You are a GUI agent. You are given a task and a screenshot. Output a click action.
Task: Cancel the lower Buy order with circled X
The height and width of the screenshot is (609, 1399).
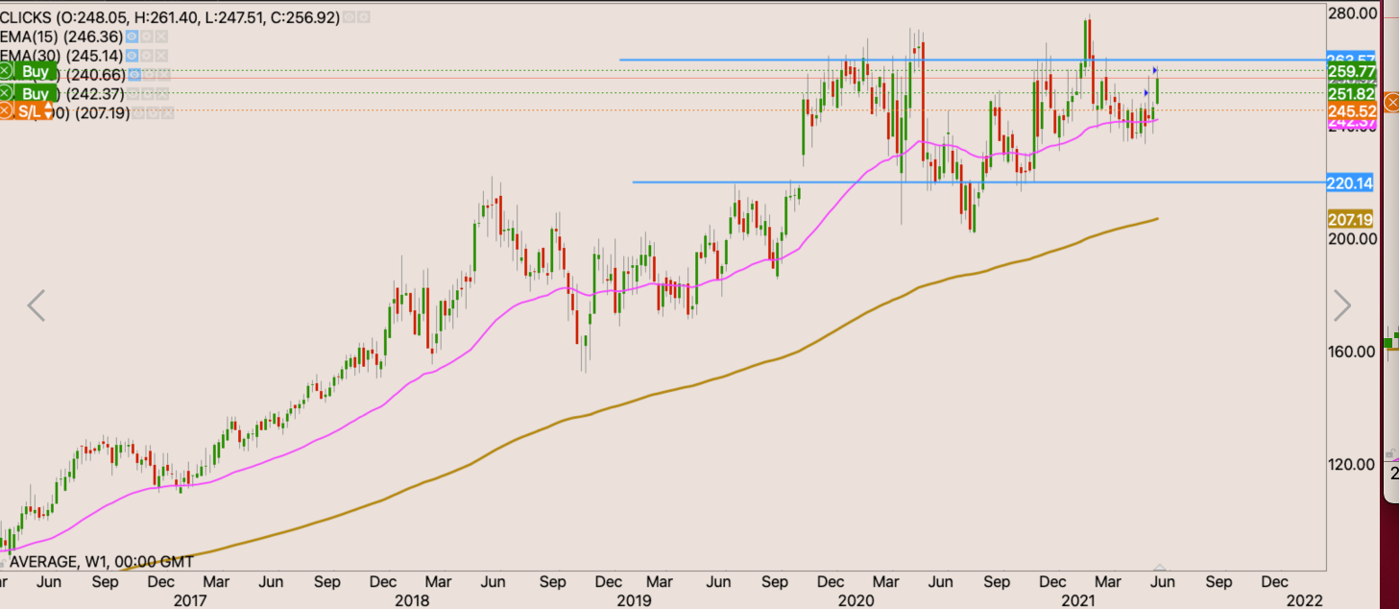pyautogui.click(x=7, y=93)
